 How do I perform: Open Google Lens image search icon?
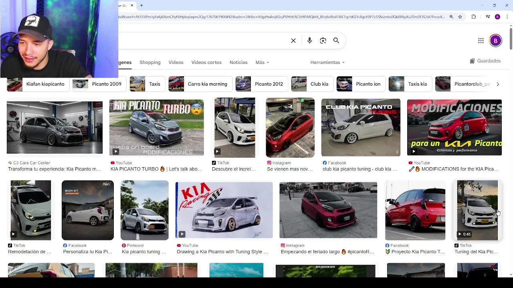pos(323,41)
